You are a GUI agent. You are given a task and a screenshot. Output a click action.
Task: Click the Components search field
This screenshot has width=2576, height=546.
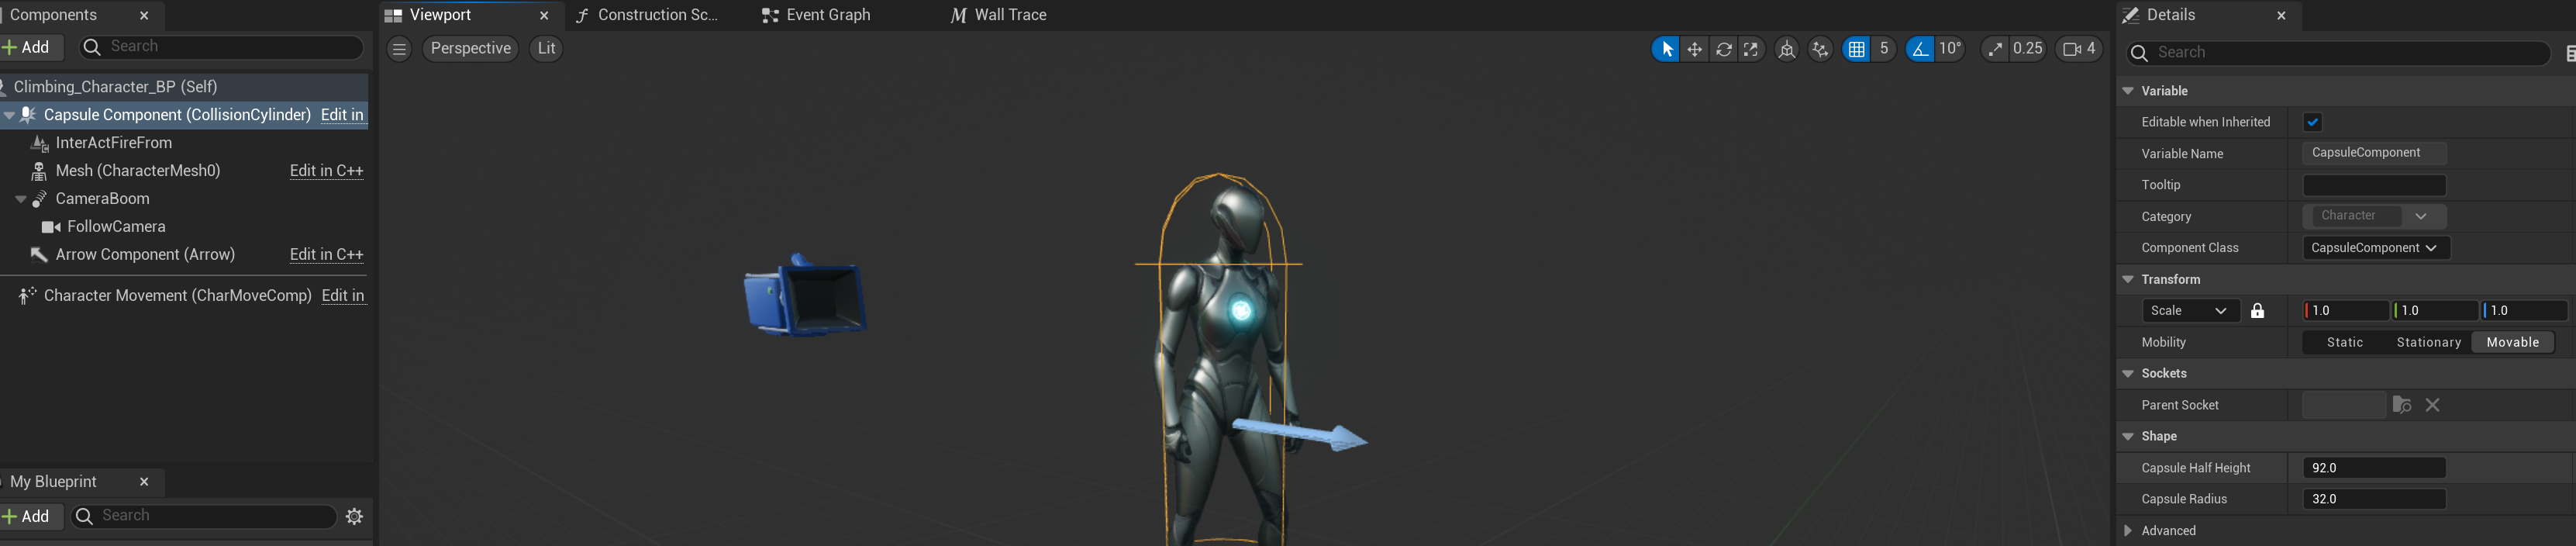coord(220,47)
